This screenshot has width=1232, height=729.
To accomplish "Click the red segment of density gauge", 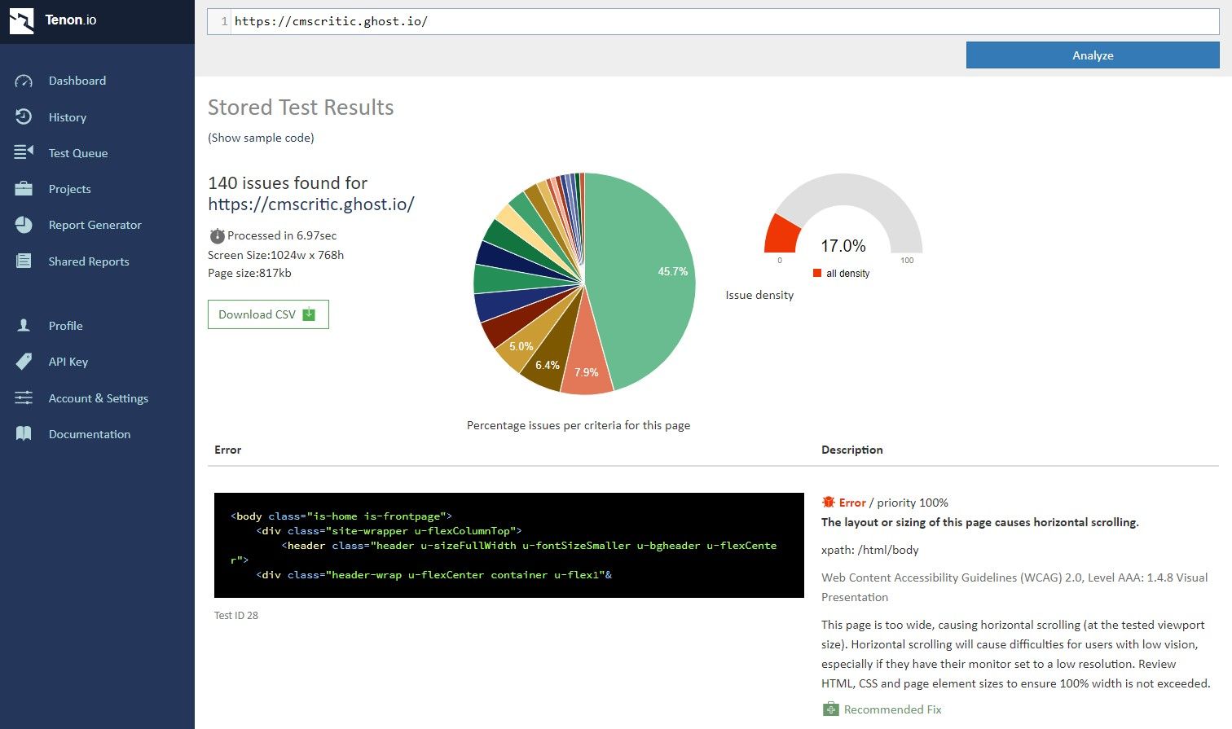I will (781, 234).
